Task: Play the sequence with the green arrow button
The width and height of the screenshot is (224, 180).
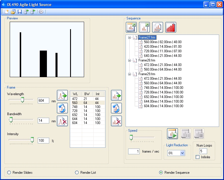Action: pyautogui.click(x=173, y=134)
